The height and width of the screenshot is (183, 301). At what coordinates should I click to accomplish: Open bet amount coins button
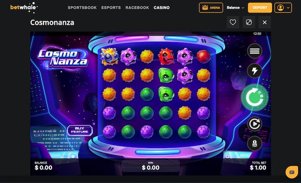[255, 143]
